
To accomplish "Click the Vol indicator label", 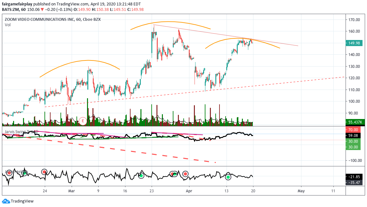I will click(x=8, y=25).
